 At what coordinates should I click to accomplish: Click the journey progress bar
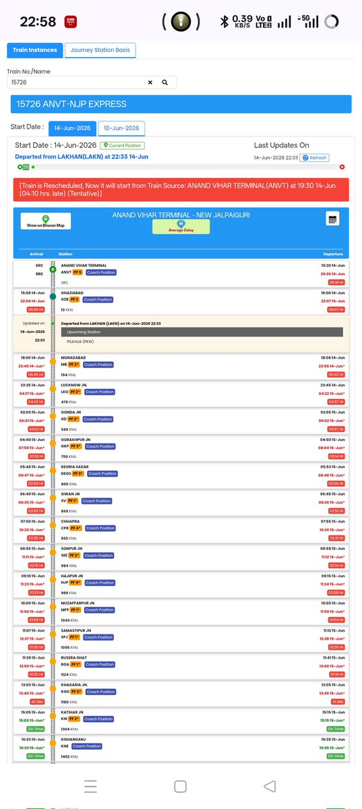point(181,167)
